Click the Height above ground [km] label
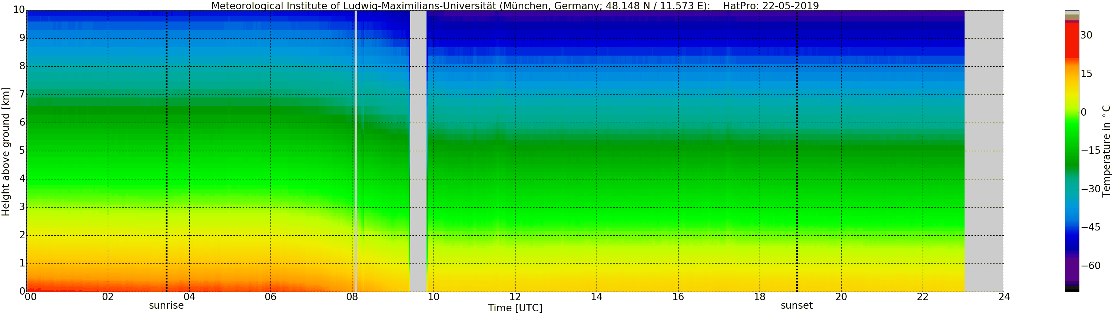Screen dimensions: 1115x315 [6, 152]
